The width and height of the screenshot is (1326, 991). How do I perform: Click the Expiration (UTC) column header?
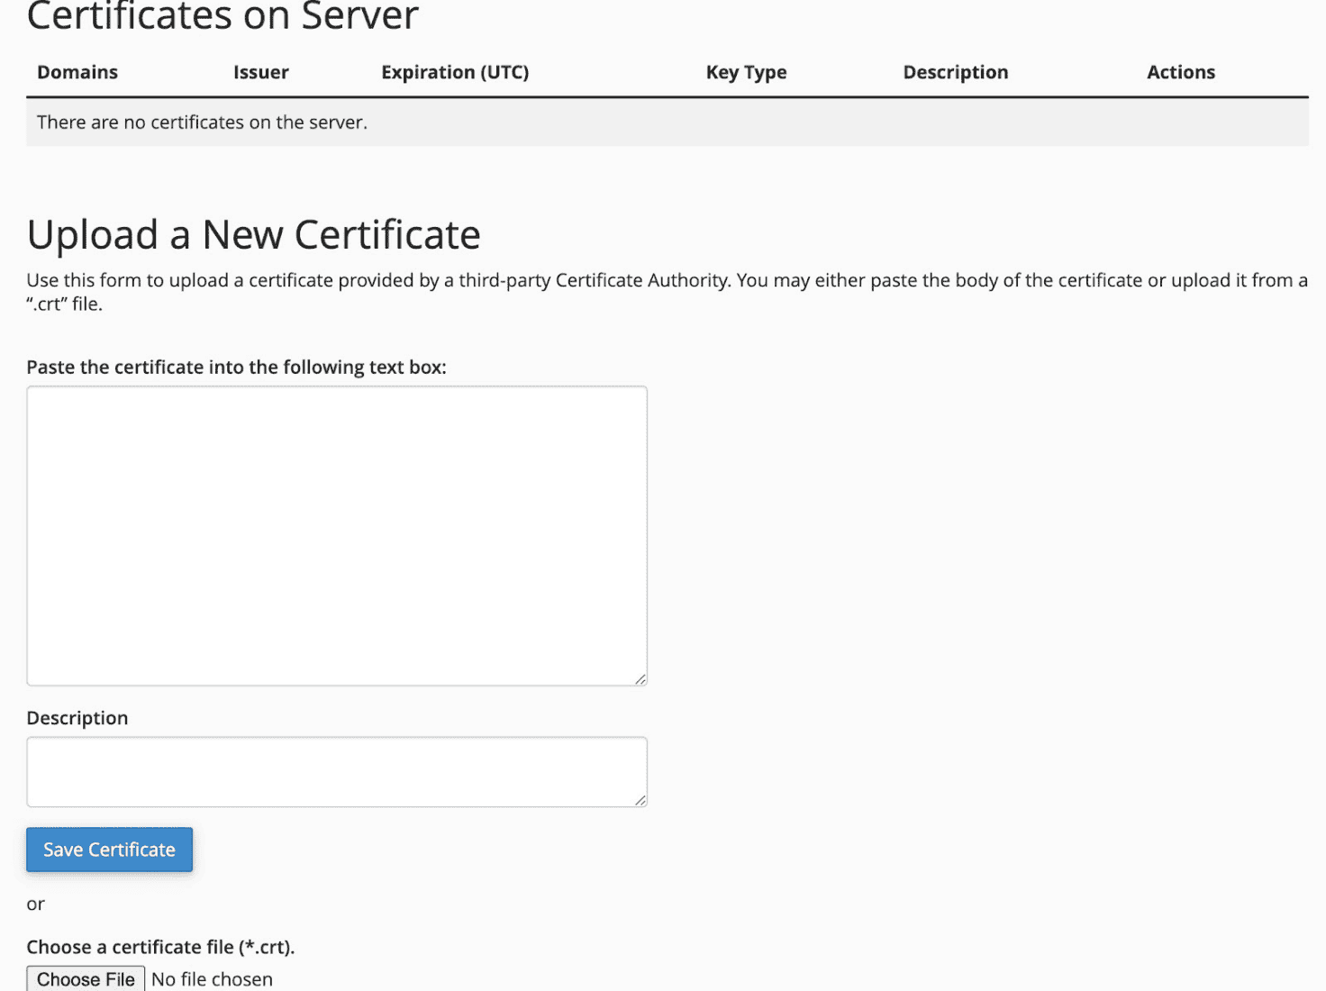(454, 72)
